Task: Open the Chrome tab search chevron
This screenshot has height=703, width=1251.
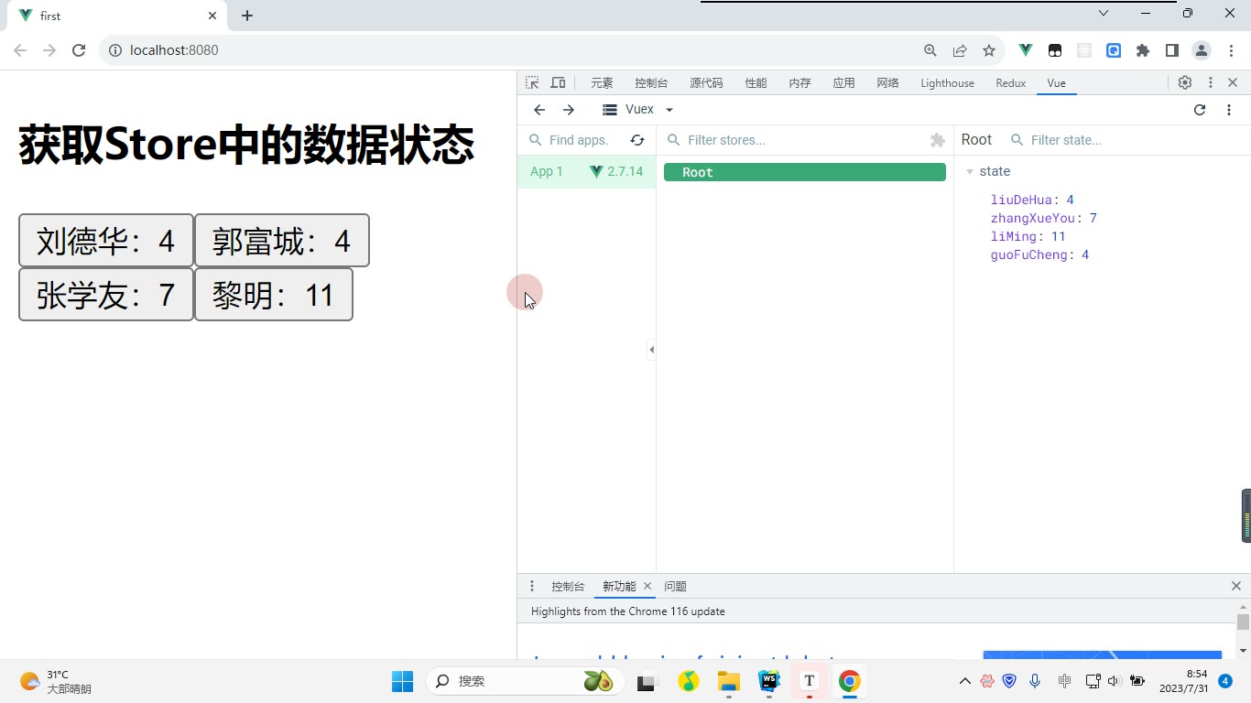Action: coord(1104,13)
